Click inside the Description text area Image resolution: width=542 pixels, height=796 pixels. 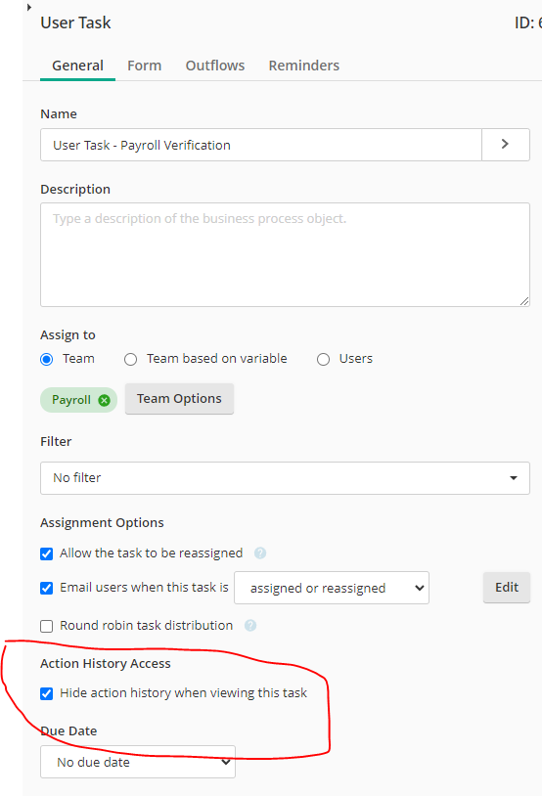[x=285, y=254]
